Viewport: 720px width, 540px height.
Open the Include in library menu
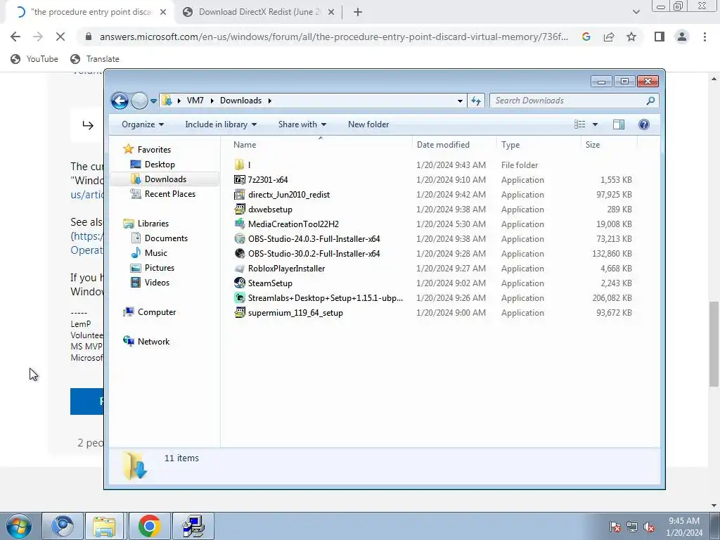[221, 124]
